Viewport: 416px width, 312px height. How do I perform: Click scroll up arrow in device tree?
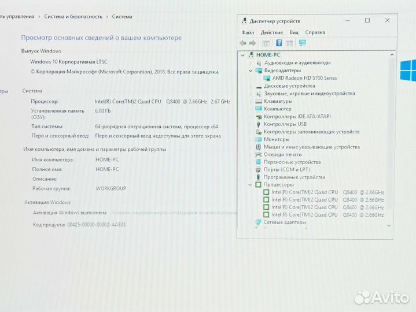[x=392, y=54]
